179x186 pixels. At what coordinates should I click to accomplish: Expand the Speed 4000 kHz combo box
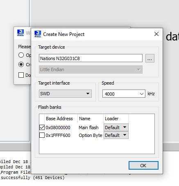click(x=124, y=94)
